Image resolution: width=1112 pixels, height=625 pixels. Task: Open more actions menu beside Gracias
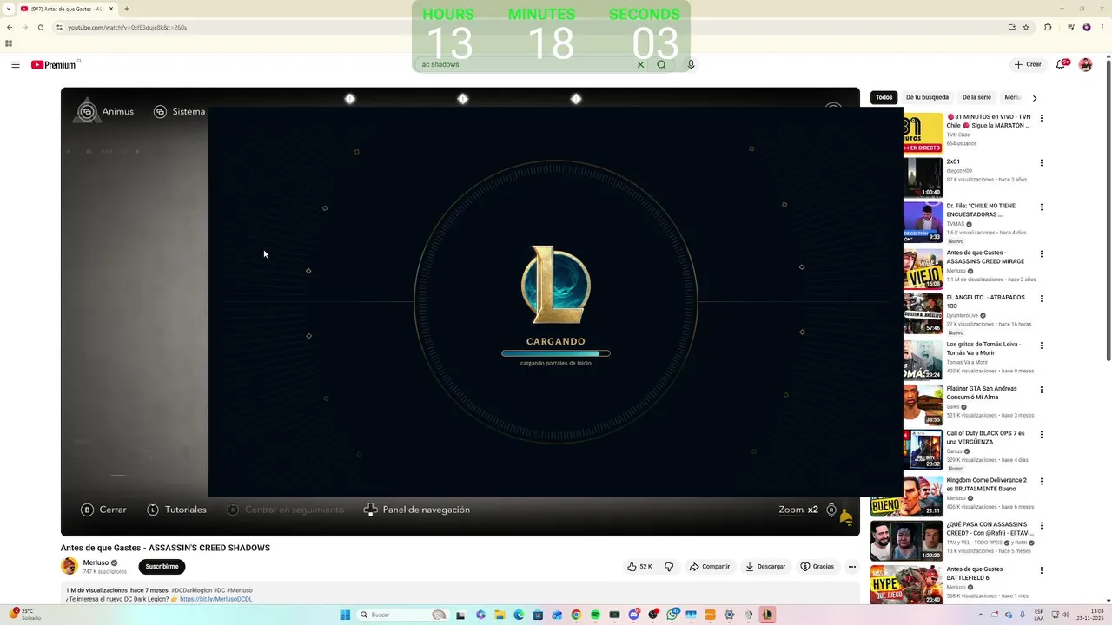click(x=851, y=567)
